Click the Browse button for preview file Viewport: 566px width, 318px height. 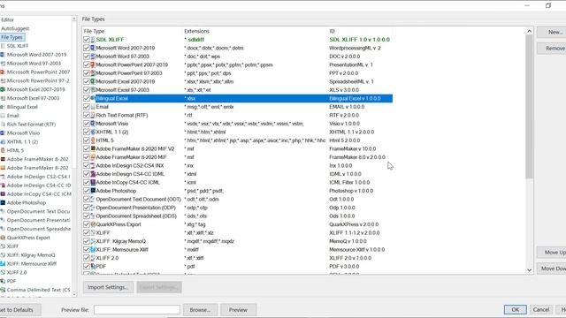point(200,310)
